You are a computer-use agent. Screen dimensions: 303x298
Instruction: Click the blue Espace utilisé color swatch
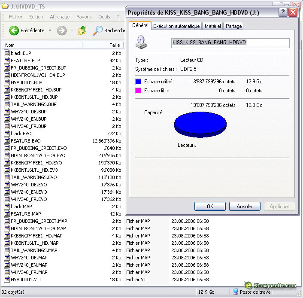click(138, 81)
